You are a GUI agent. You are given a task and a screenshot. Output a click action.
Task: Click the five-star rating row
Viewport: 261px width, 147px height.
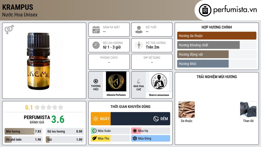(49, 107)
